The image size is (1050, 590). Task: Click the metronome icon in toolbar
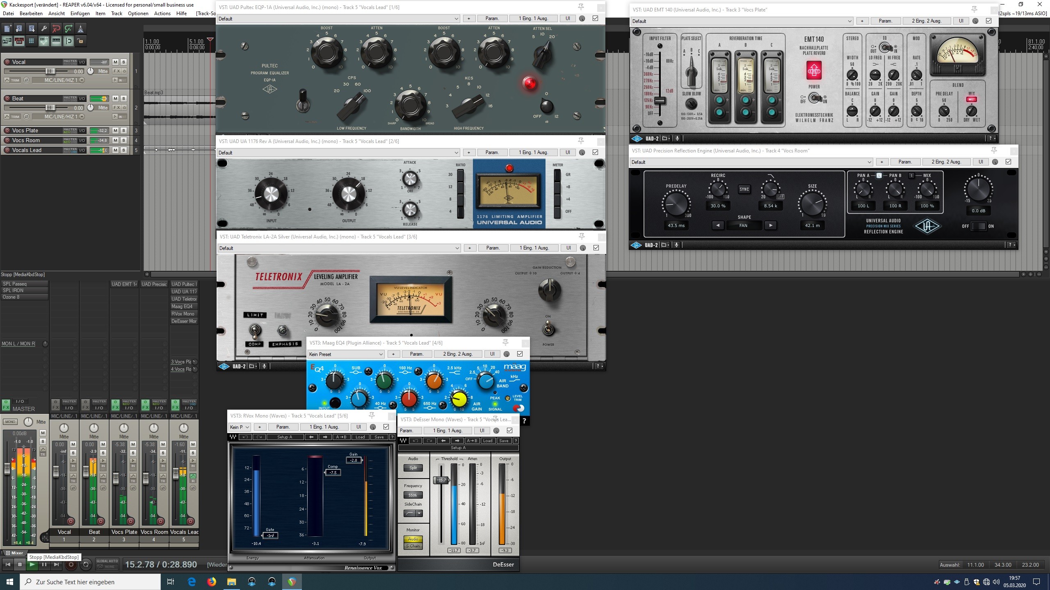tap(81, 29)
